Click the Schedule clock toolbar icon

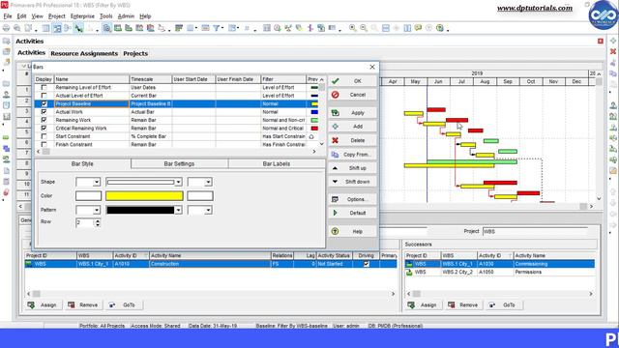278,28
